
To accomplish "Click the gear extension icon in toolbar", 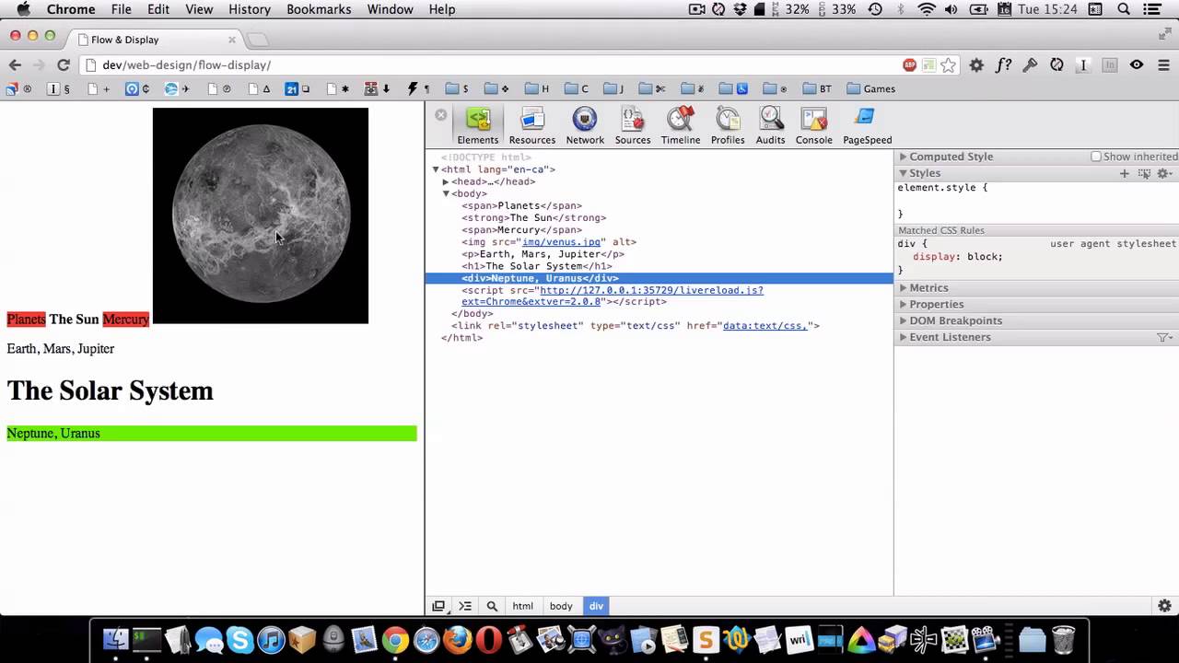I will point(976,64).
